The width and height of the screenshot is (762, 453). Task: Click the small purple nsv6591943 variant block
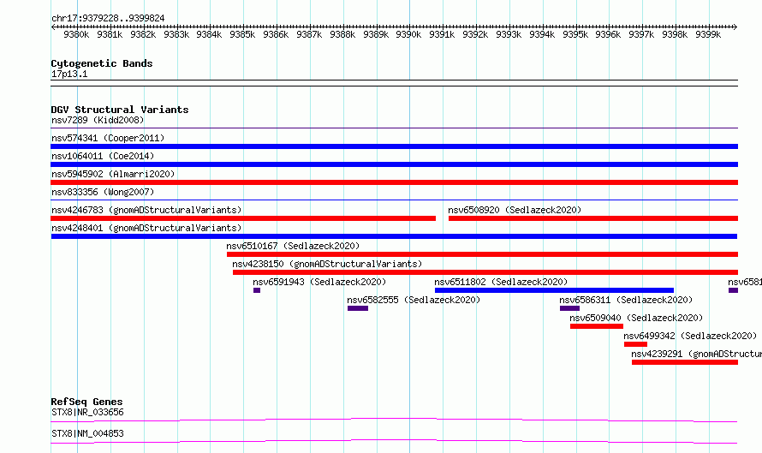coord(257,290)
